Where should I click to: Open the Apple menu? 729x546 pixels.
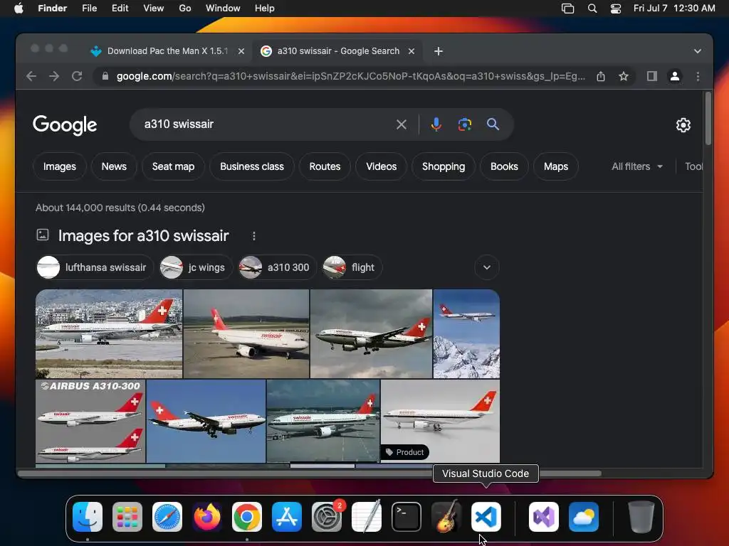(x=18, y=9)
